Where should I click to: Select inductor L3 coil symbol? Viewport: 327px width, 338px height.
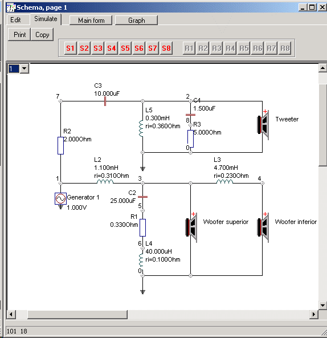pyautogui.click(x=224, y=182)
